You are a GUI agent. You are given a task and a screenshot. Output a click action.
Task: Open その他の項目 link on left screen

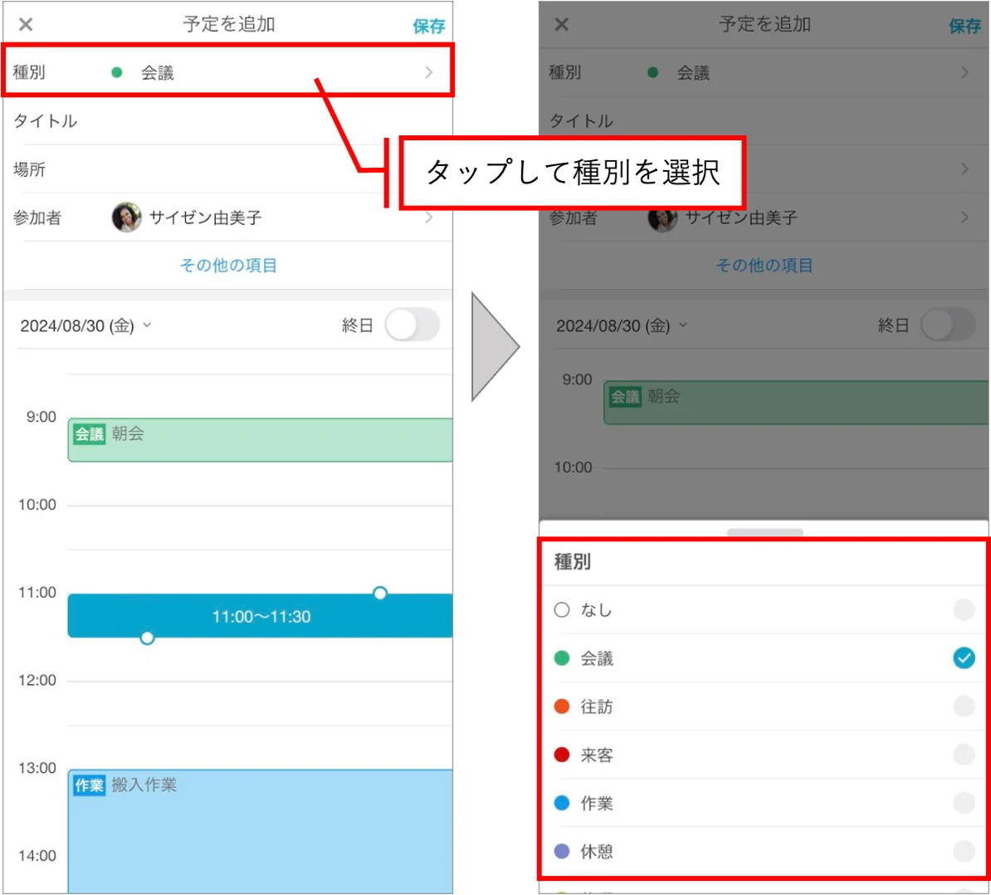(228, 265)
